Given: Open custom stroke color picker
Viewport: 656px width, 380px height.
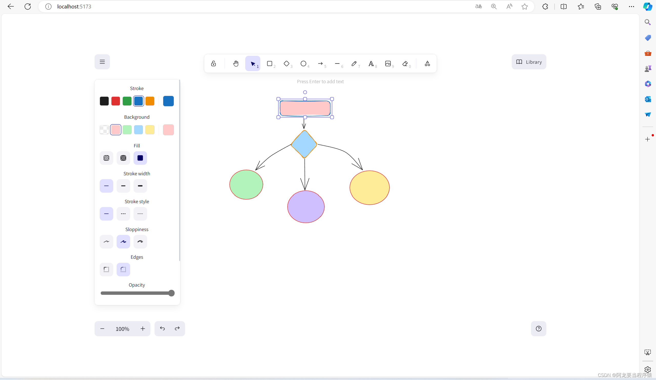Looking at the screenshot, I should point(168,101).
